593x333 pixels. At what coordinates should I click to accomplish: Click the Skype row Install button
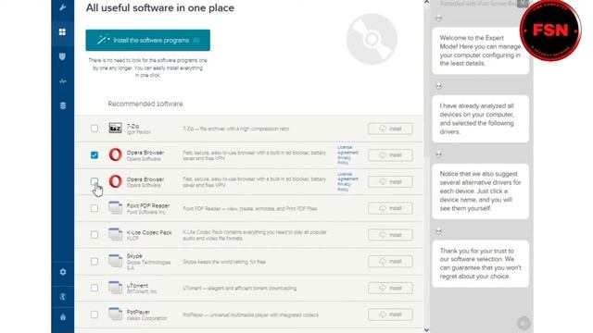(390, 261)
